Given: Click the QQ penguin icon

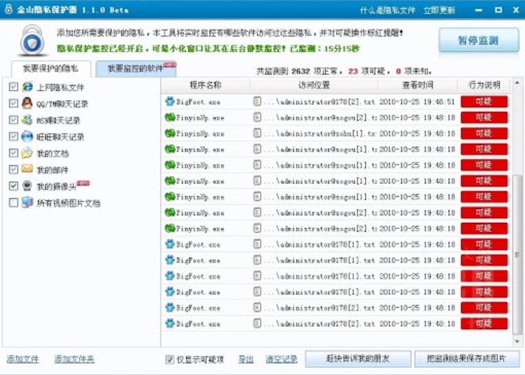Looking at the screenshot, I should [x=27, y=104].
